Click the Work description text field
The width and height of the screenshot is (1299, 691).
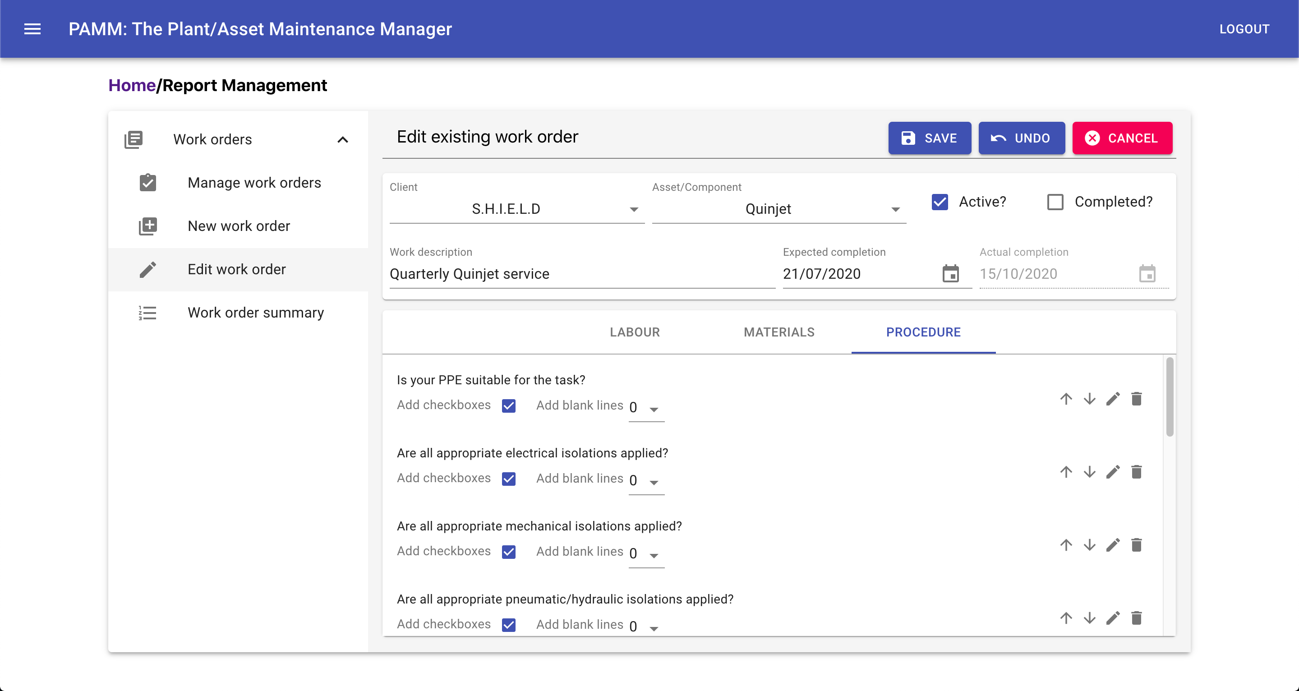pyautogui.click(x=582, y=273)
